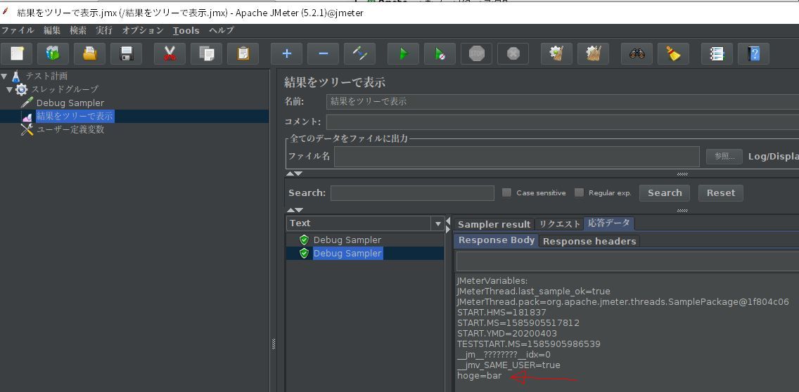Click the __jmv_SAME_USER=true line

pyautogui.click(x=509, y=365)
